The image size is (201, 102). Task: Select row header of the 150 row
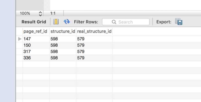(x=19, y=45)
